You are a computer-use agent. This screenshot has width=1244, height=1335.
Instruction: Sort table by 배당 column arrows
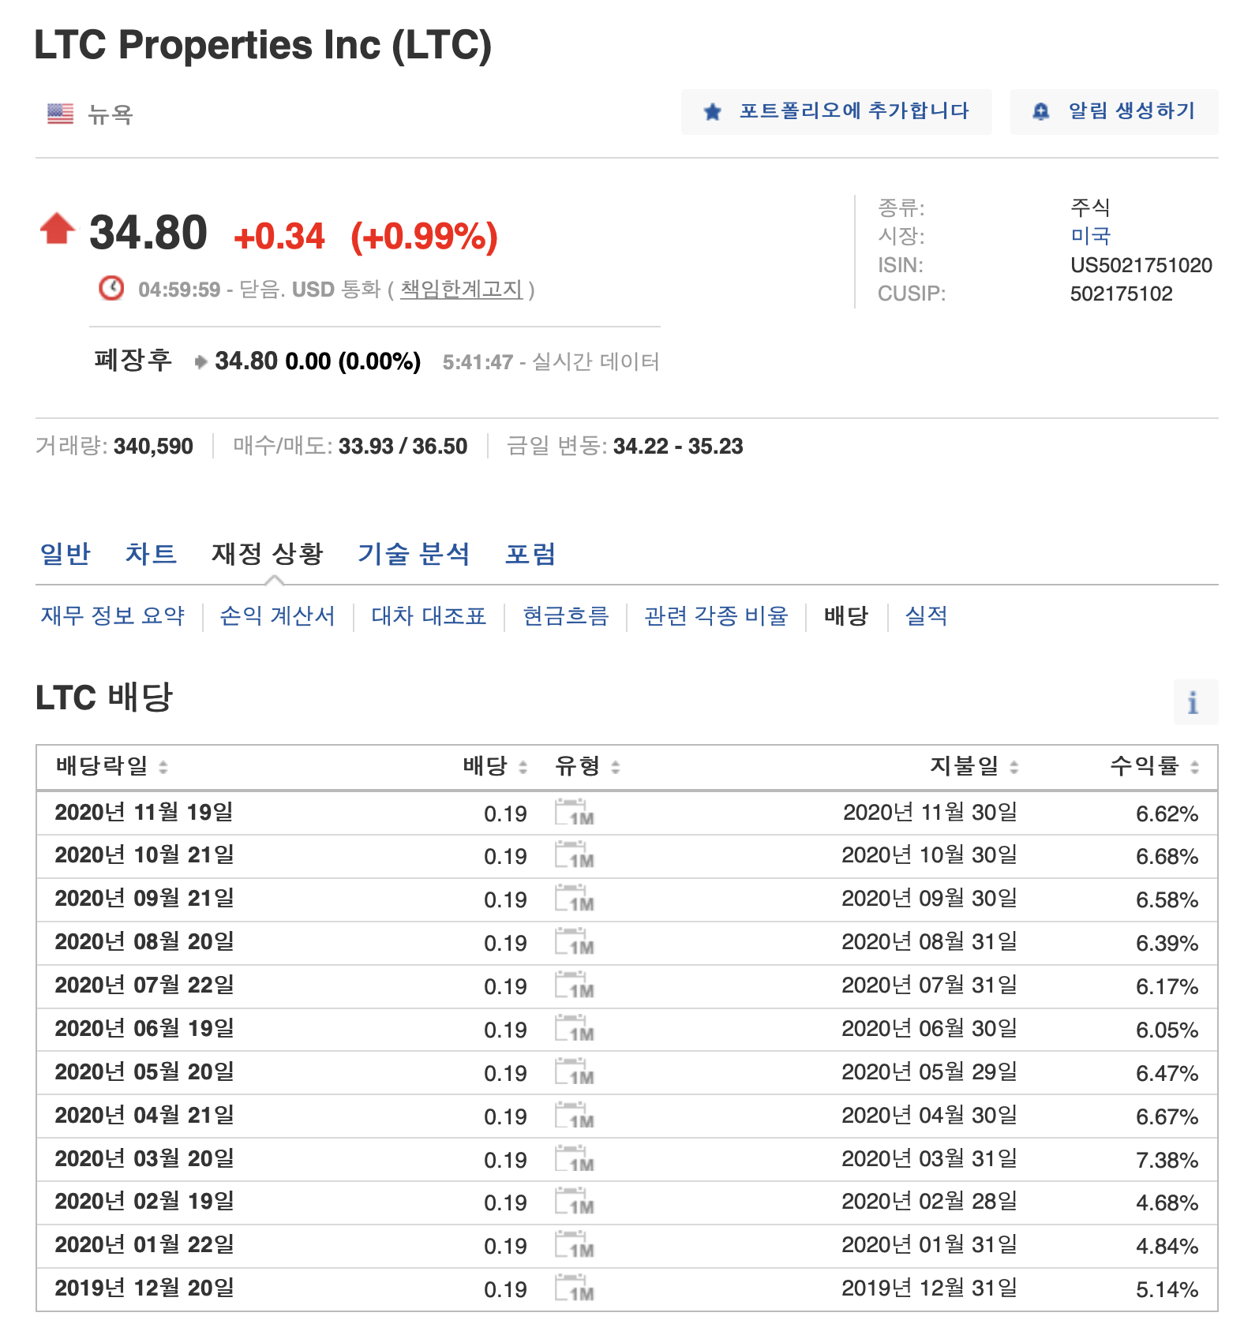pos(523,767)
